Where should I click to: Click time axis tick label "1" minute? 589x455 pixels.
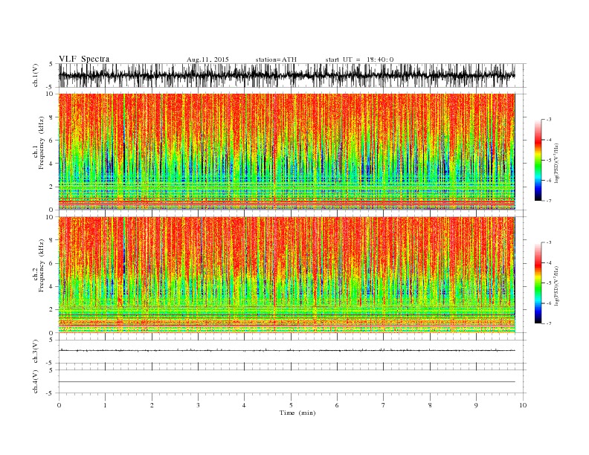point(105,405)
